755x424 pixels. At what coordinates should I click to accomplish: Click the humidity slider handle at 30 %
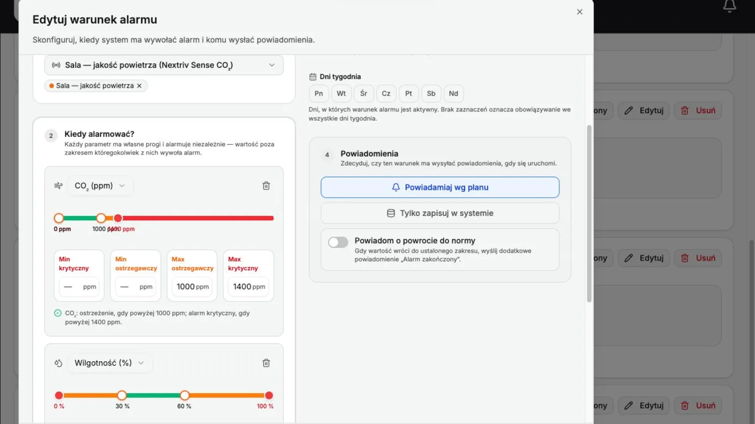coord(122,395)
